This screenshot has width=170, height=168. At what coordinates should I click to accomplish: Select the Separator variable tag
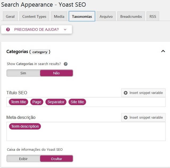(56, 102)
